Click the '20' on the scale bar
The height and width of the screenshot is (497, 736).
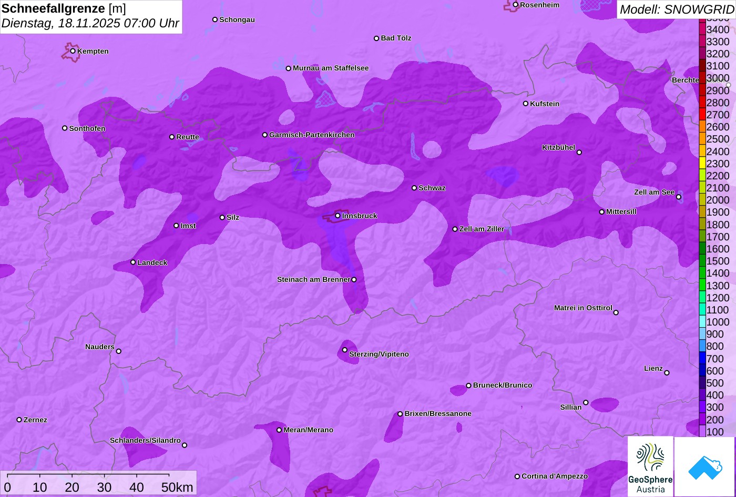click(x=72, y=487)
